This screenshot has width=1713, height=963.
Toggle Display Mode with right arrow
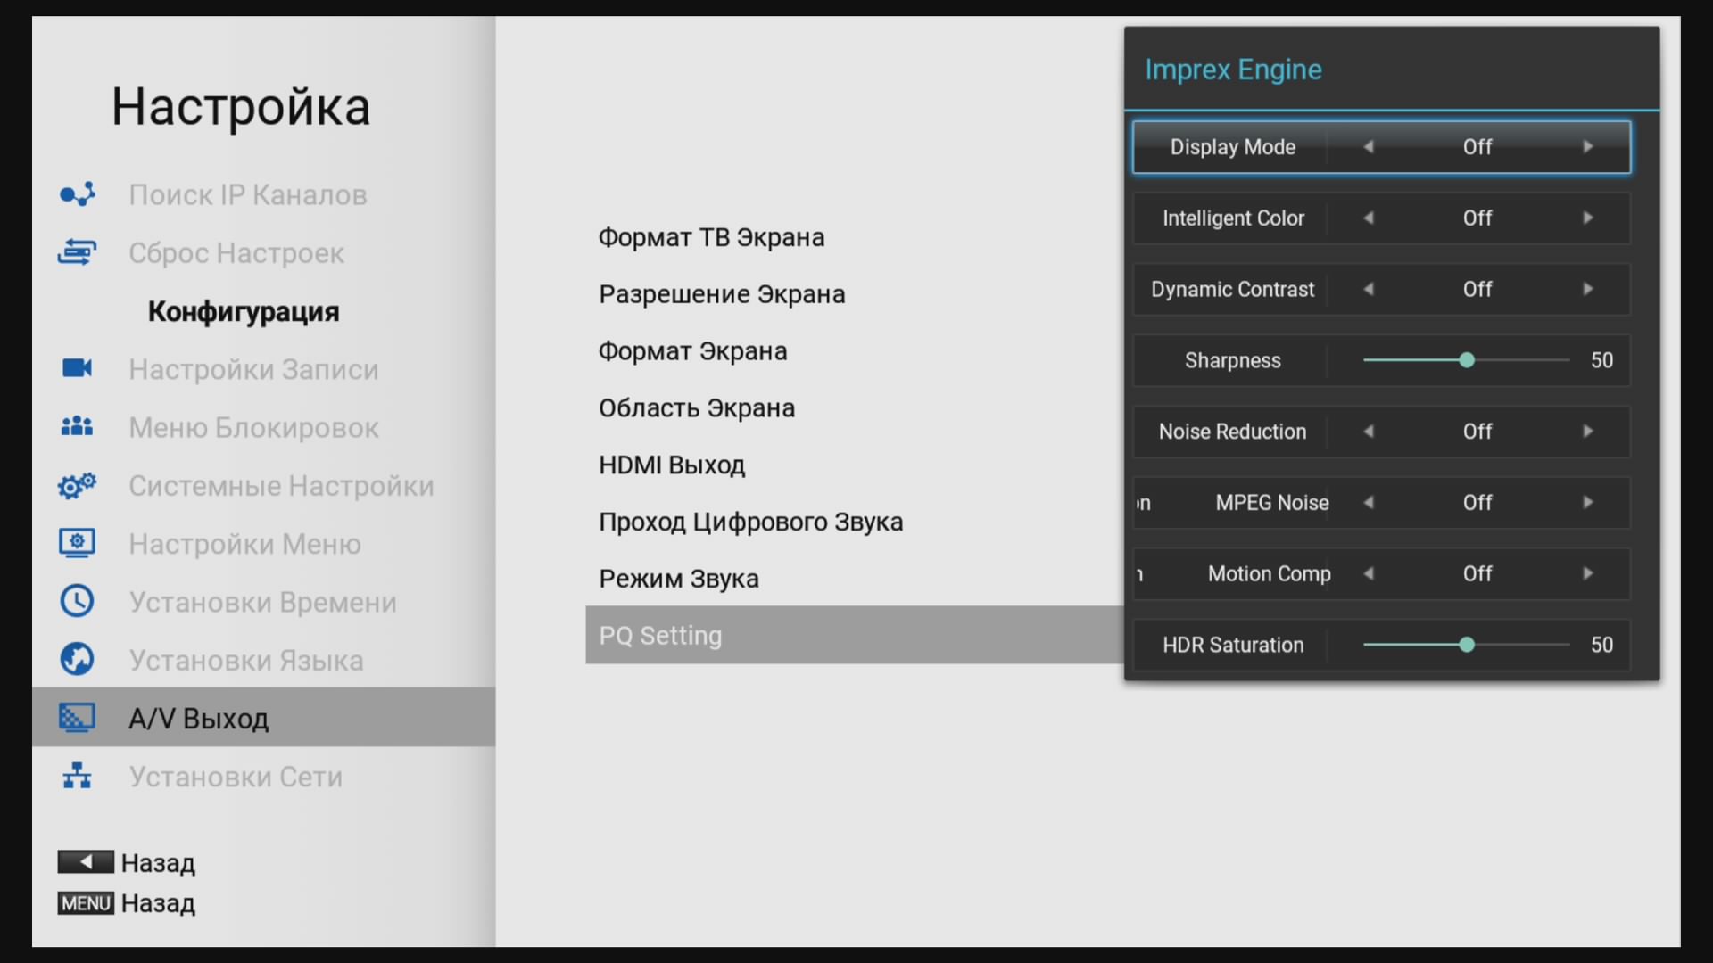point(1588,146)
